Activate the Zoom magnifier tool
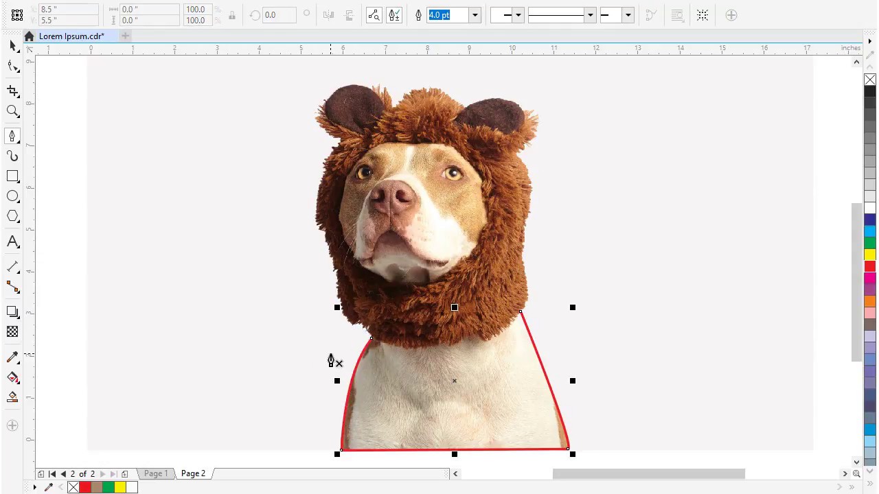Viewport: 879px width, 494px height. pos(12,111)
